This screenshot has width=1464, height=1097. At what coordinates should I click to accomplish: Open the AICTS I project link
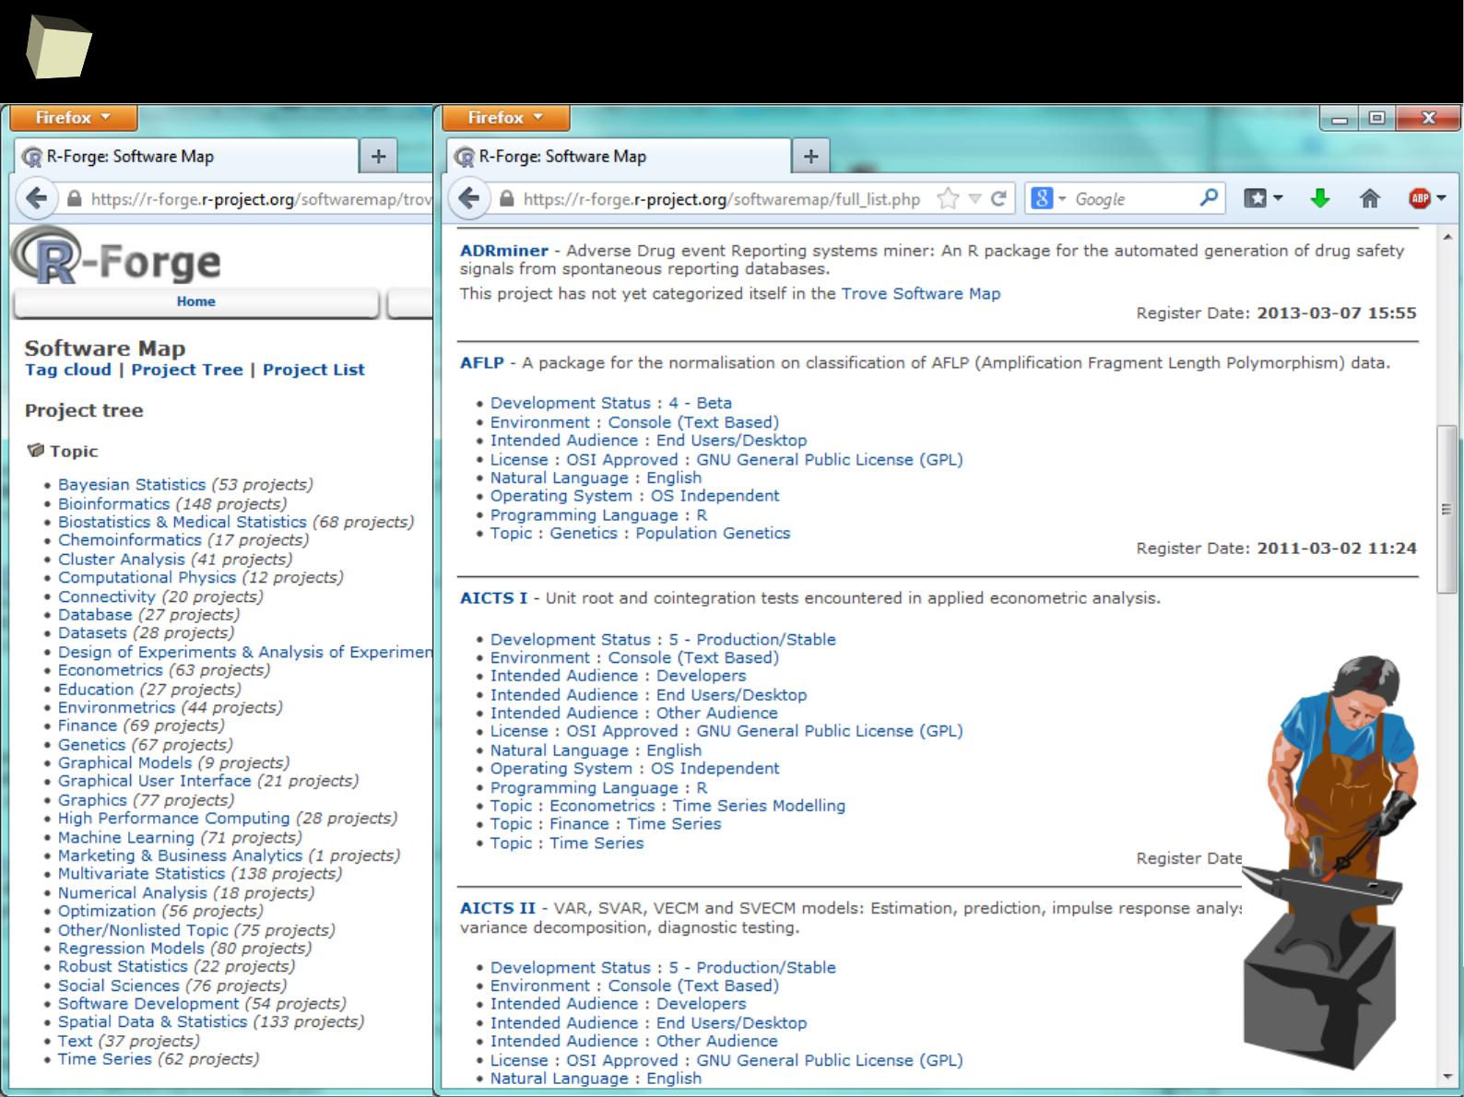494,598
